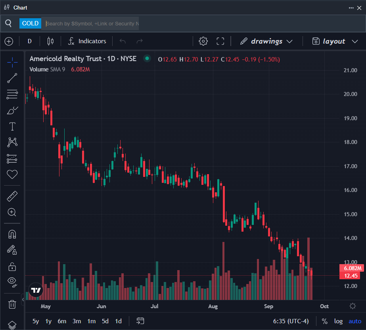Toggle hide all drawings eye icon

tap(12, 282)
